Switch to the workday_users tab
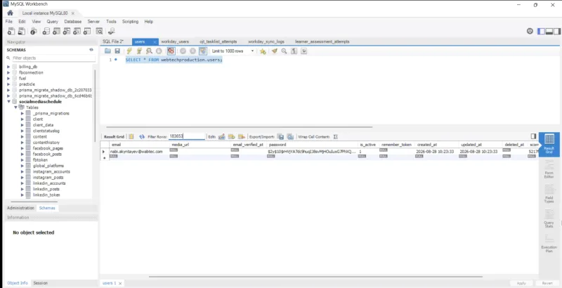The width and height of the screenshot is (562, 288). coord(175,41)
